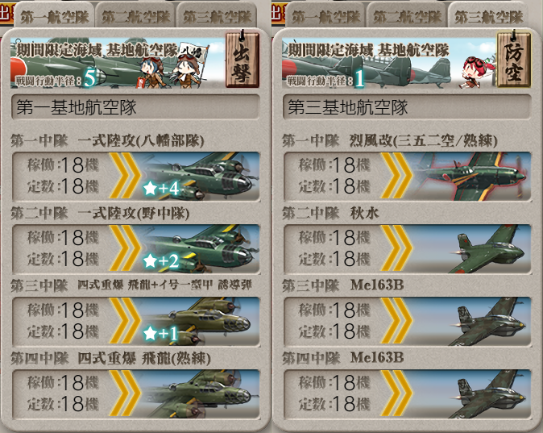This screenshot has width=543, height=433.
Task: Click the 第三基地航空隊 name field
Action: 407,107
